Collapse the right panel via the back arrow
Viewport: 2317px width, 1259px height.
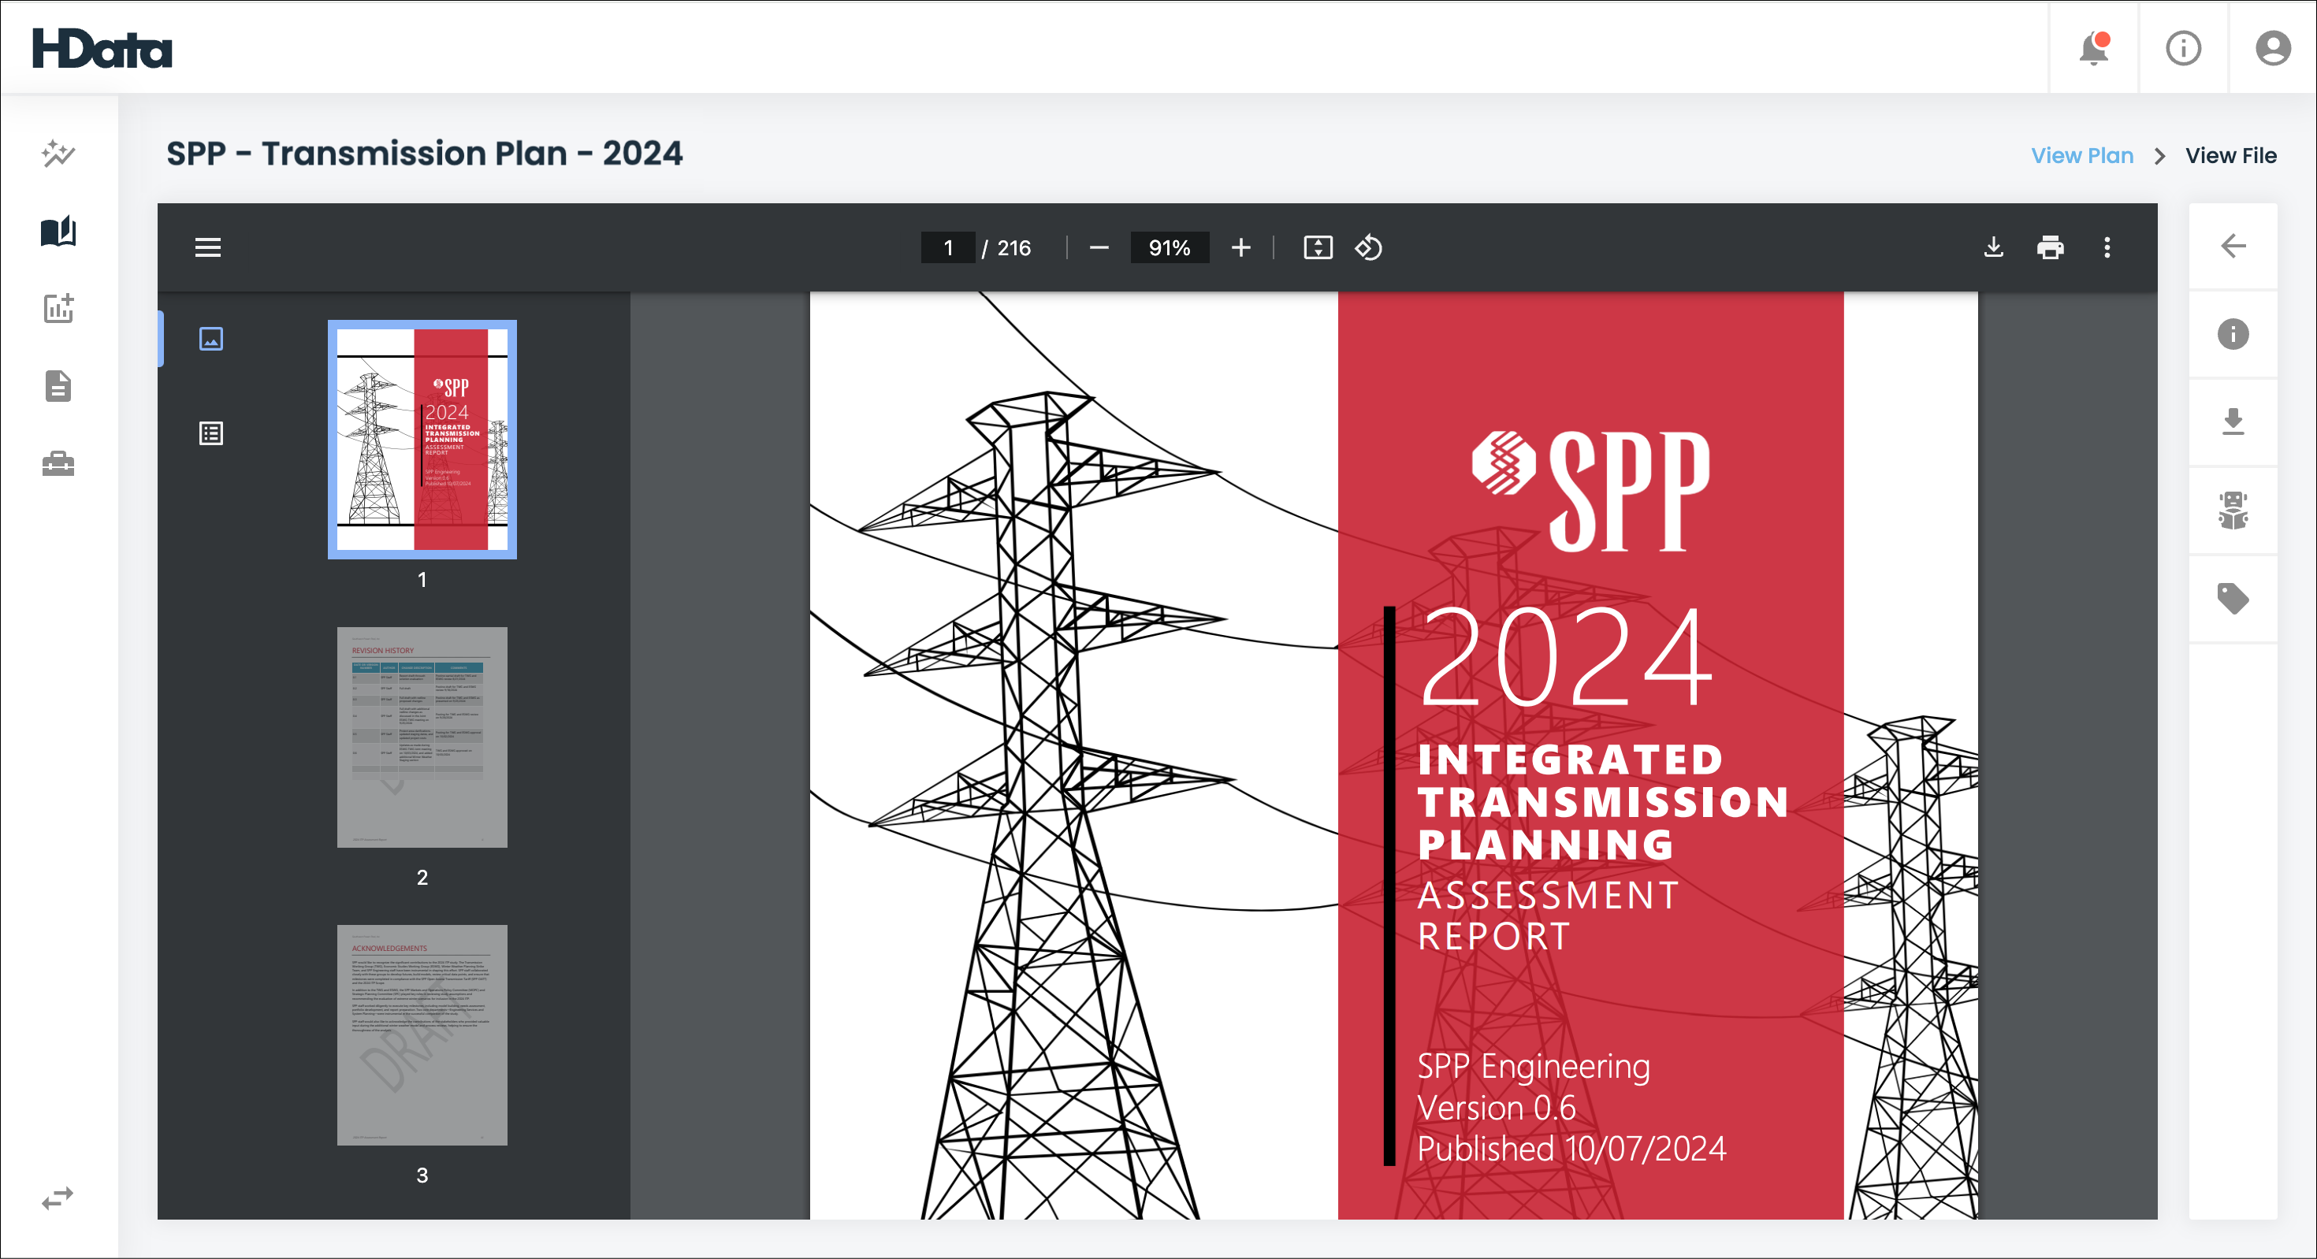coord(2233,246)
